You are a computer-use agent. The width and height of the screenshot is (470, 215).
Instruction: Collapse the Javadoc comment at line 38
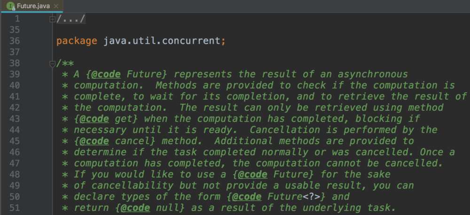pyautogui.click(x=52, y=63)
